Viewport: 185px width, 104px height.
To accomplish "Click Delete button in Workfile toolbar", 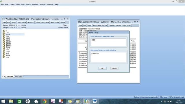I will [52, 23].
